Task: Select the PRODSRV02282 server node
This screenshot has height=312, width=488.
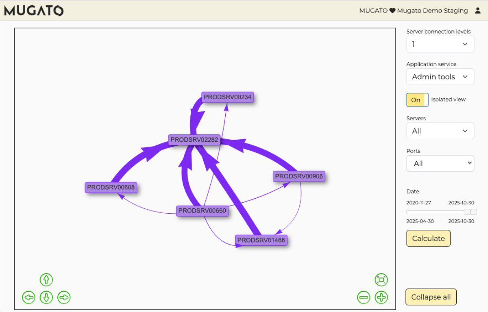Action: [x=194, y=140]
